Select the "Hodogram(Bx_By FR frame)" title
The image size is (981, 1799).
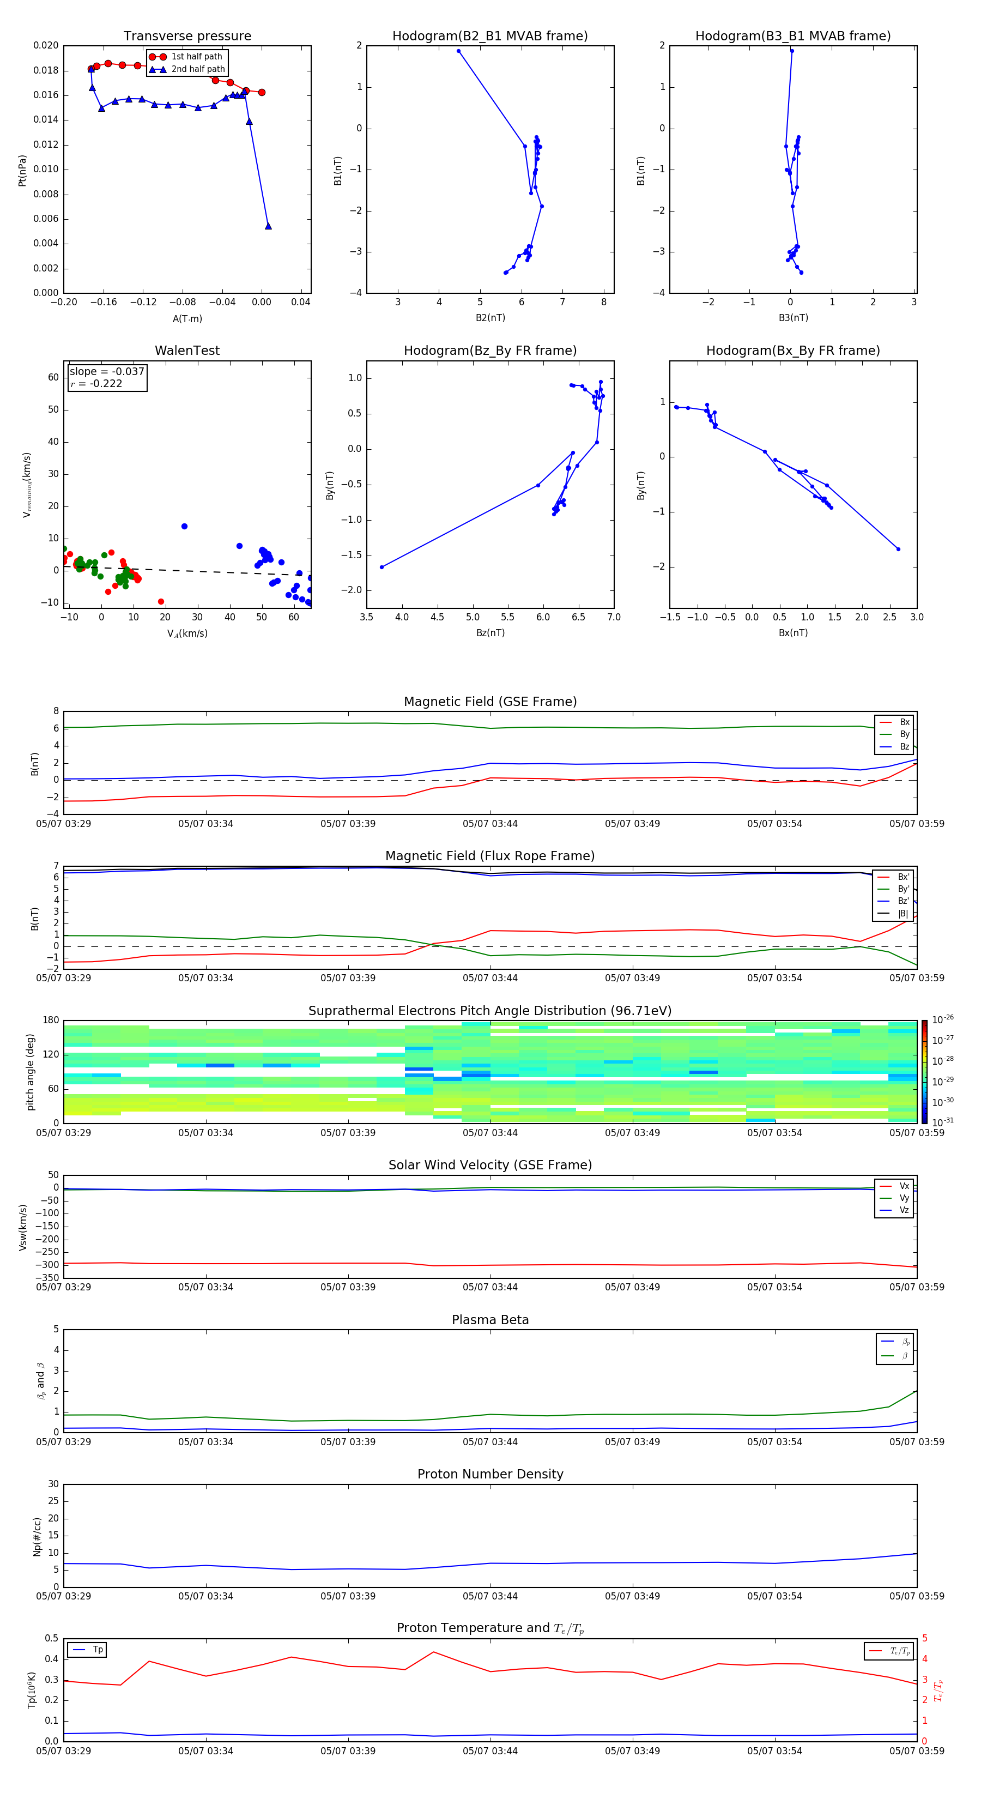click(x=793, y=351)
